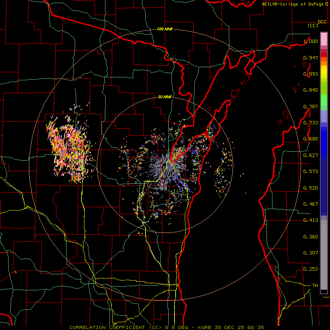
Task: Pick the bright green segment of the color bar
Action: click(x=324, y=100)
